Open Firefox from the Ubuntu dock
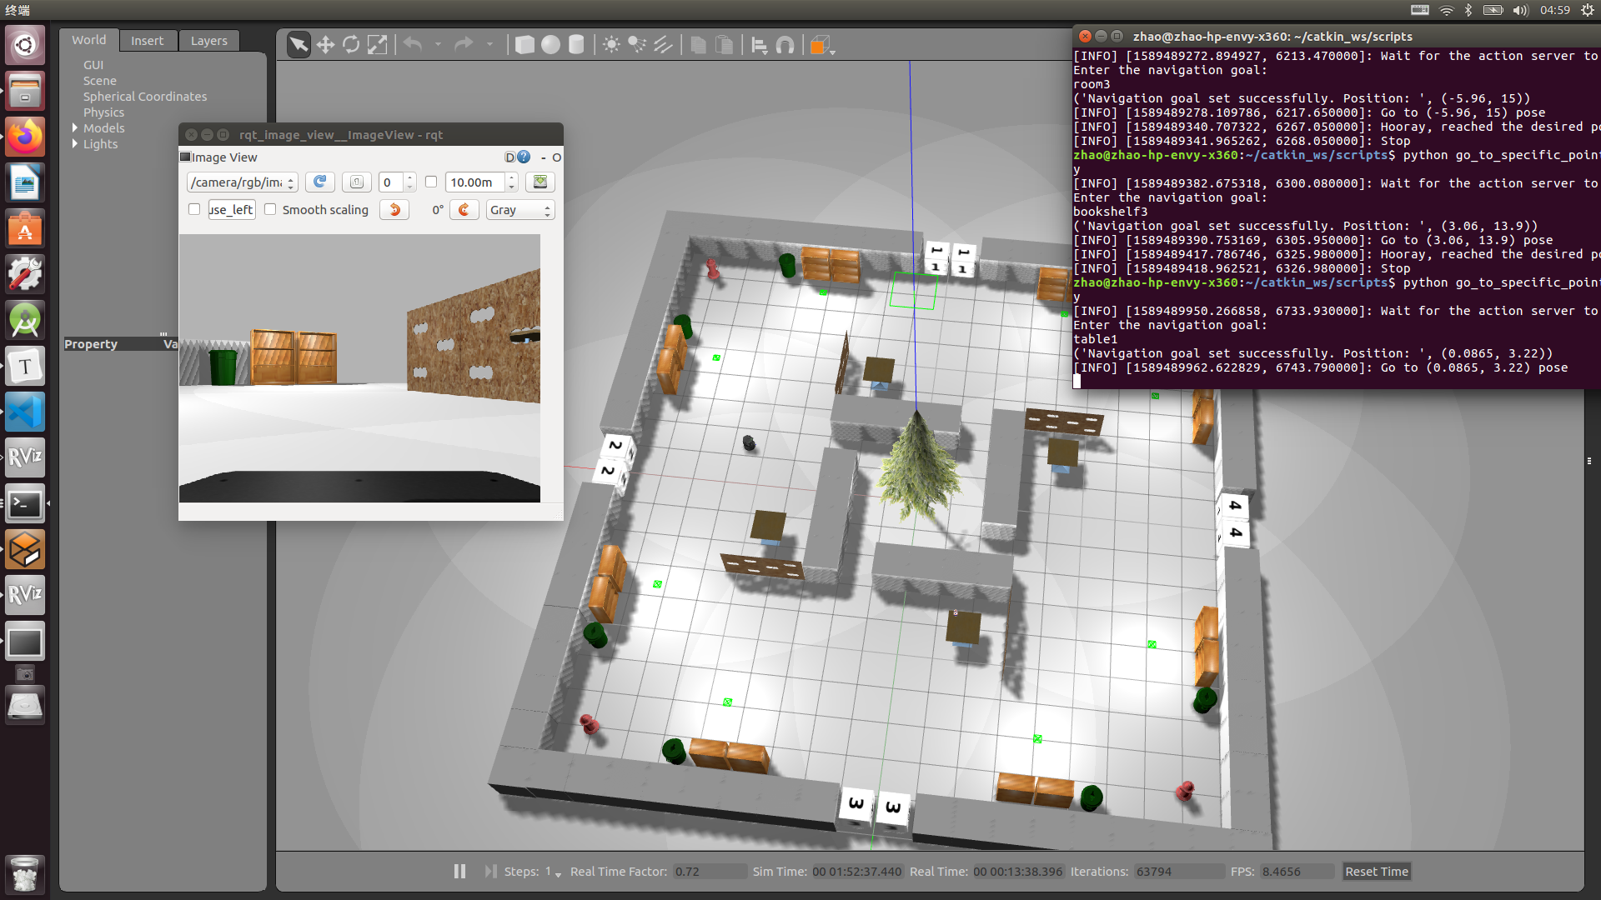This screenshot has width=1601, height=900. (25, 136)
